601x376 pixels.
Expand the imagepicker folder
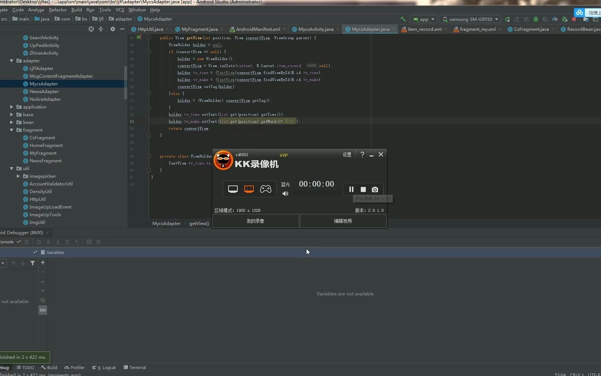pyautogui.click(x=18, y=176)
